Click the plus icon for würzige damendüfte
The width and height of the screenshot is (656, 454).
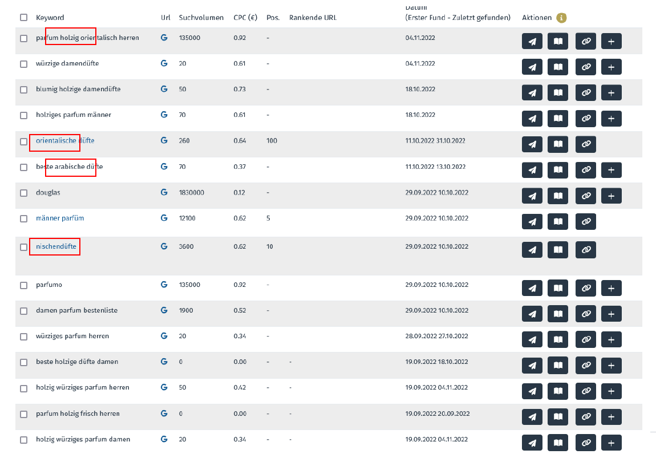click(611, 67)
